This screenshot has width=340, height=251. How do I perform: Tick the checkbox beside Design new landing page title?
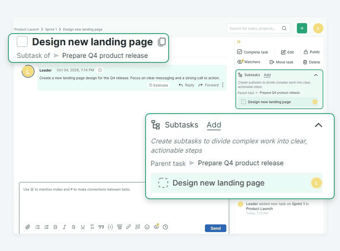[x=22, y=42]
